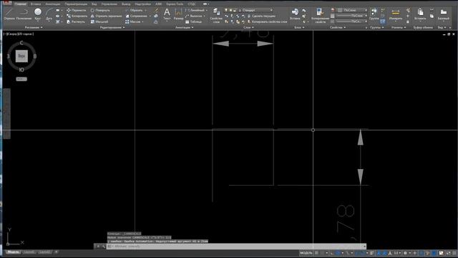Click Копирование свойств (Match Properties)
Screen dimensions: 458x258
(320, 15)
